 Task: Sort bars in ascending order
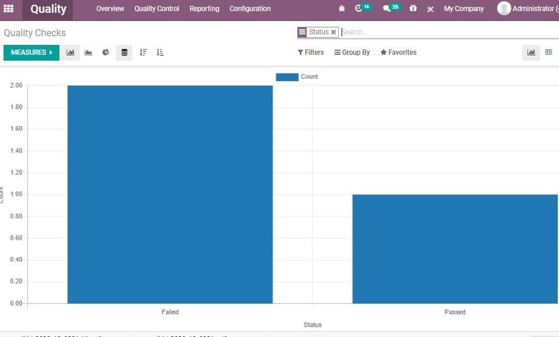(x=160, y=52)
